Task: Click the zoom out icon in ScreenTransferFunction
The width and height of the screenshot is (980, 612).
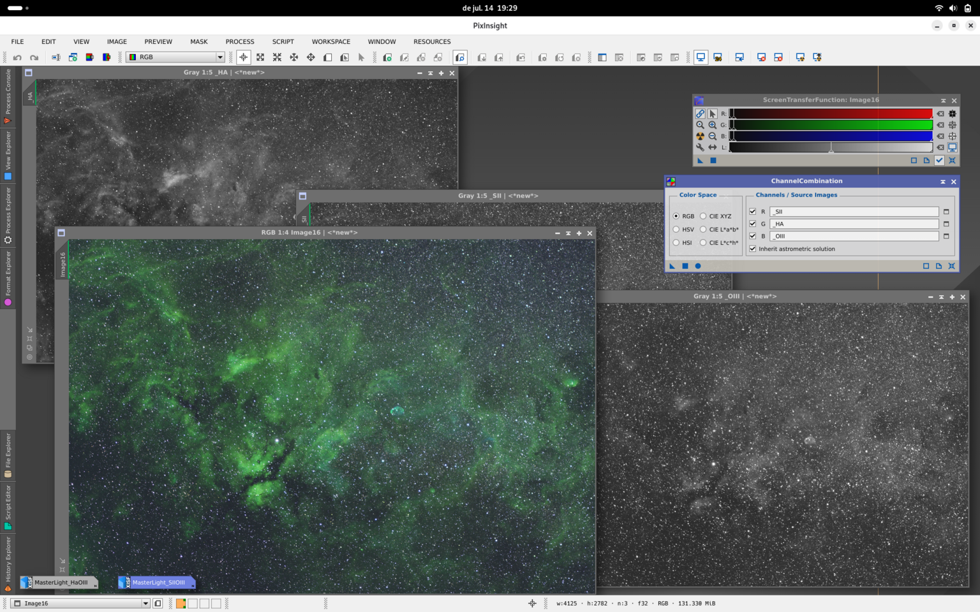Action: pos(712,136)
